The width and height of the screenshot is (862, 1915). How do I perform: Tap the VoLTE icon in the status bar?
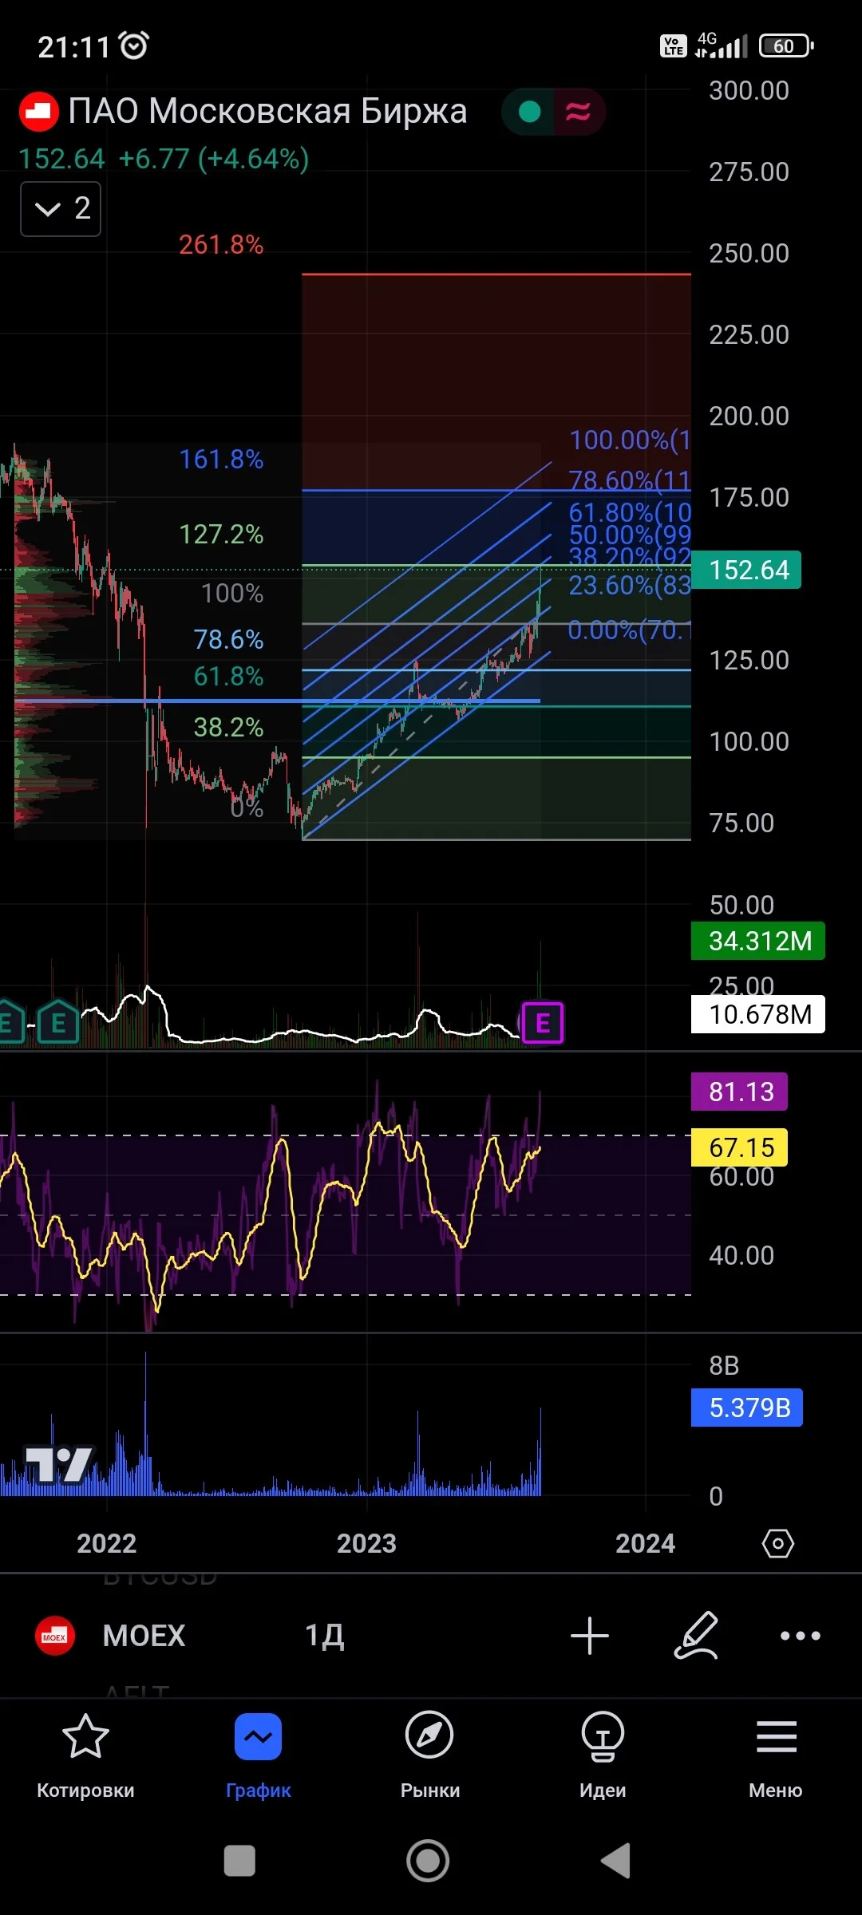(674, 46)
